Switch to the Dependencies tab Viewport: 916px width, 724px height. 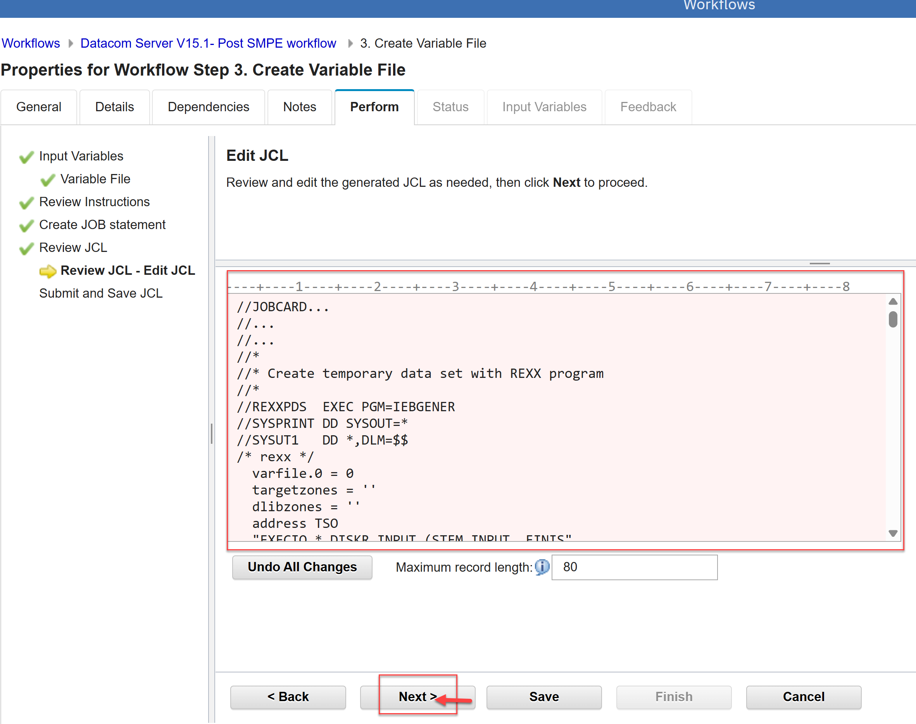coord(208,107)
